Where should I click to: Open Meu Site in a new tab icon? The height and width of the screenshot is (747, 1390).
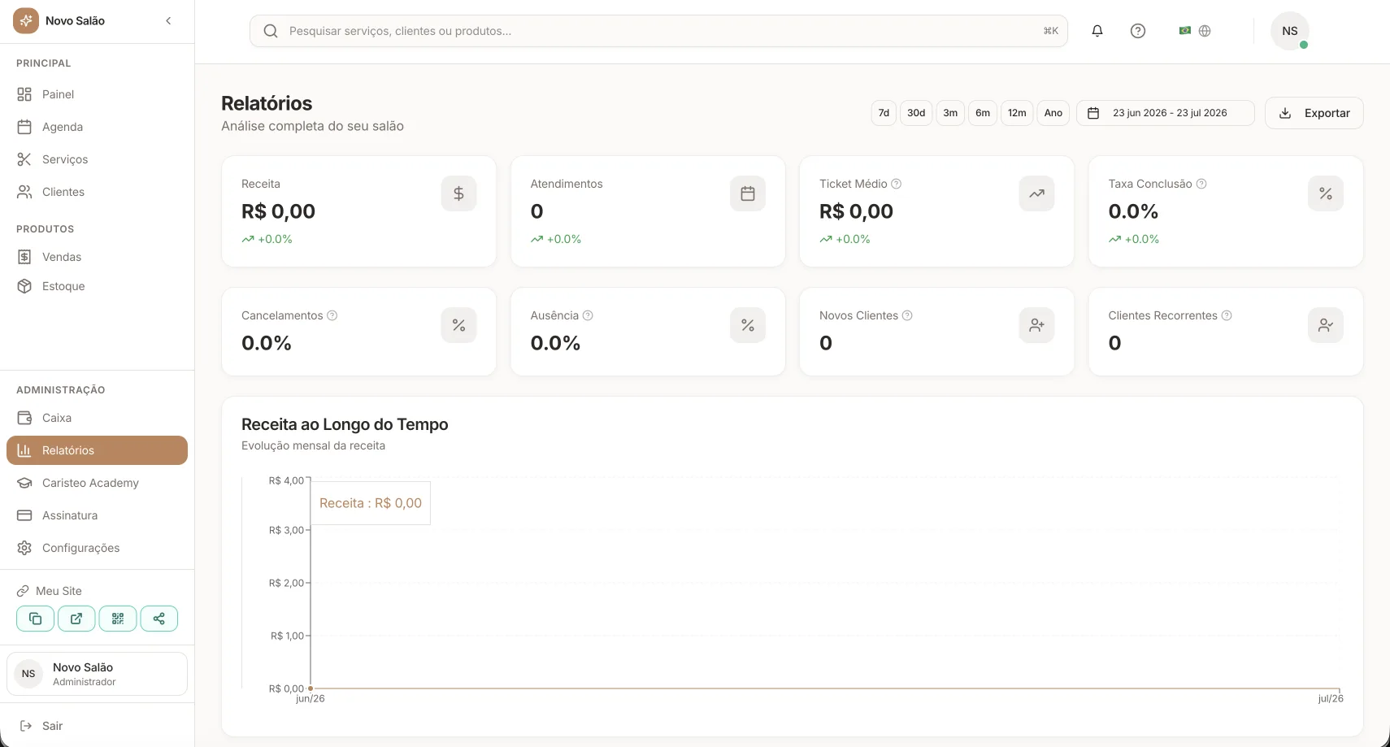pyautogui.click(x=76, y=619)
